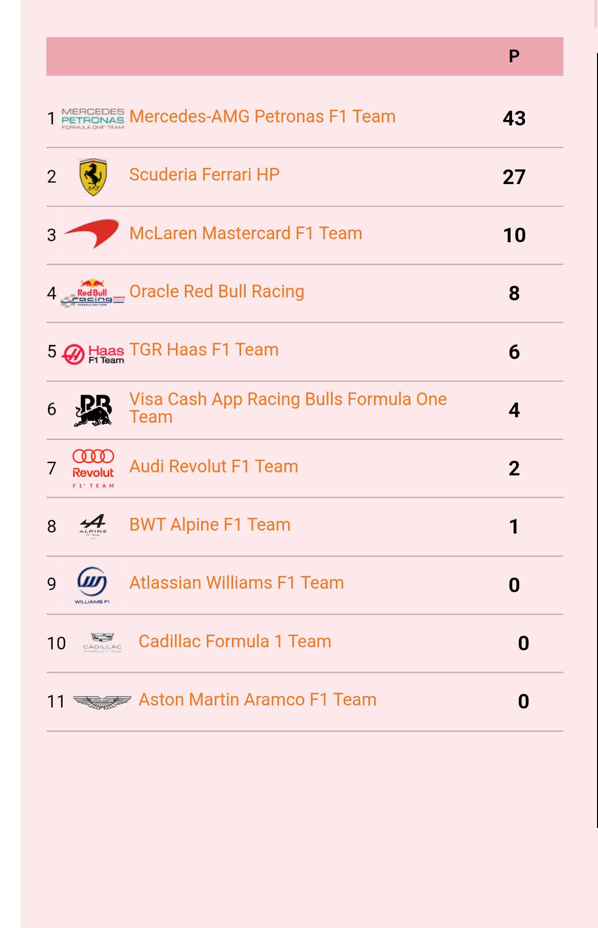
Task: Click the Racing Bulls RB logo
Action: [93, 410]
